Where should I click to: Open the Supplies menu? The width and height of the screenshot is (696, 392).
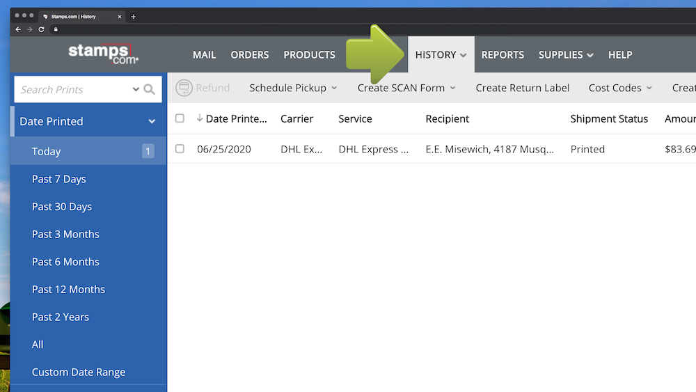566,54
